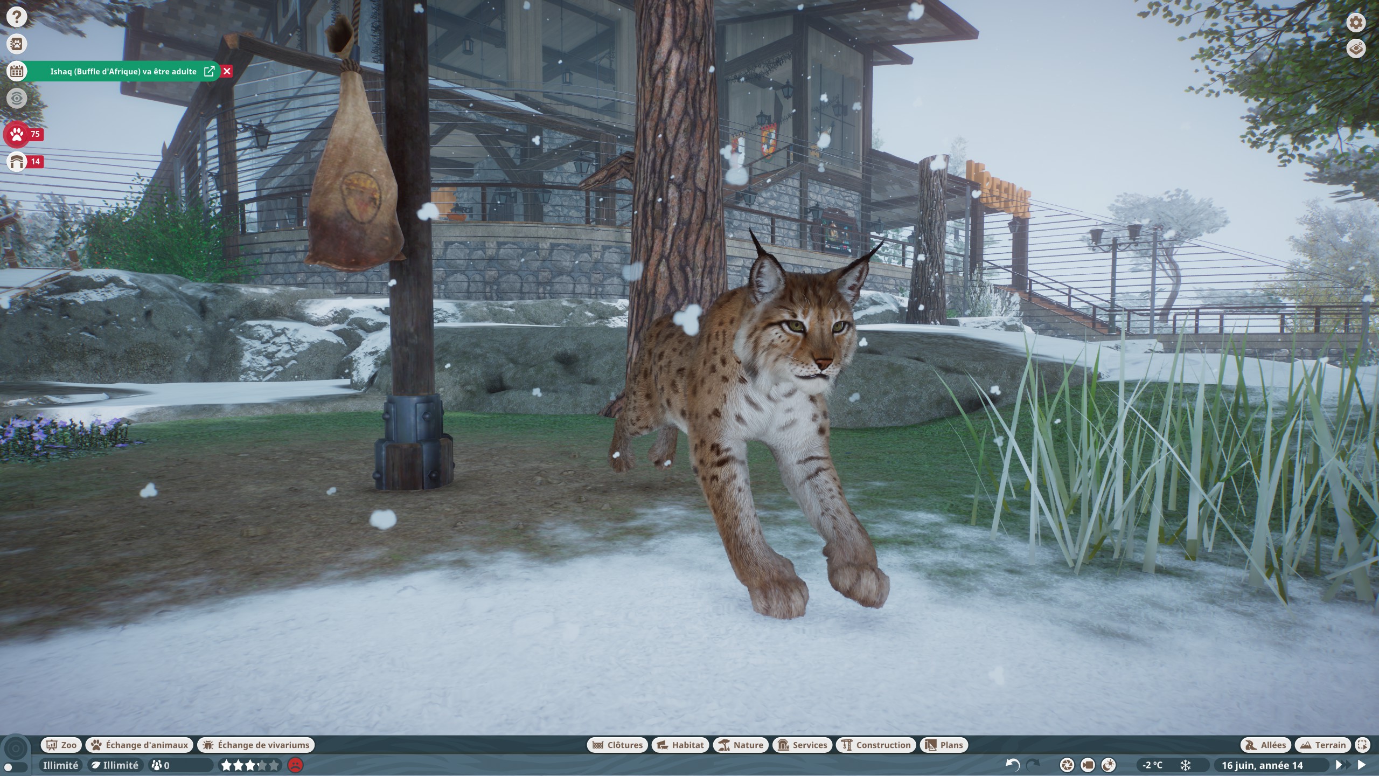Click the red sad face alert icon
The width and height of the screenshot is (1379, 776).
295,765
